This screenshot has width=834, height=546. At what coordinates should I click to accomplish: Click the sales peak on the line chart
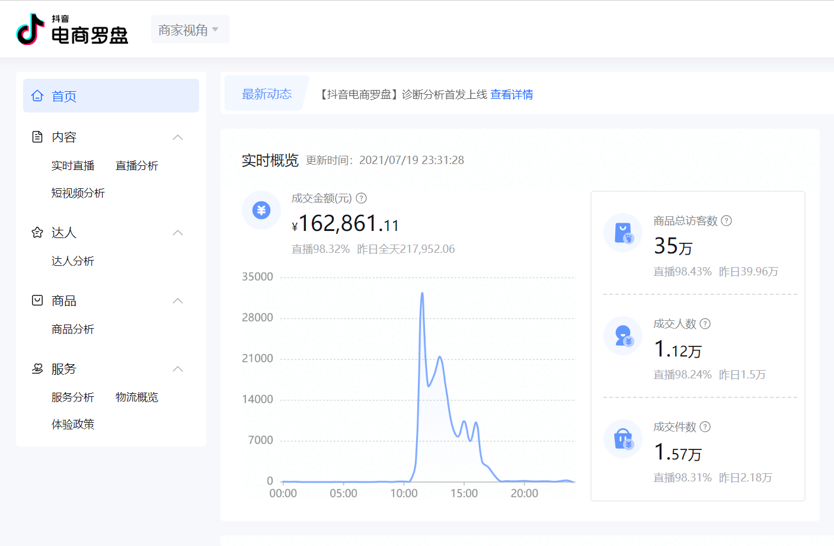pyautogui.click(x=422, y=293)
